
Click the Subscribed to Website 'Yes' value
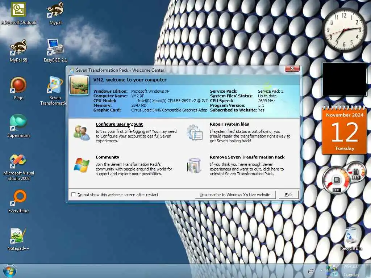click(x=261, y=110)
